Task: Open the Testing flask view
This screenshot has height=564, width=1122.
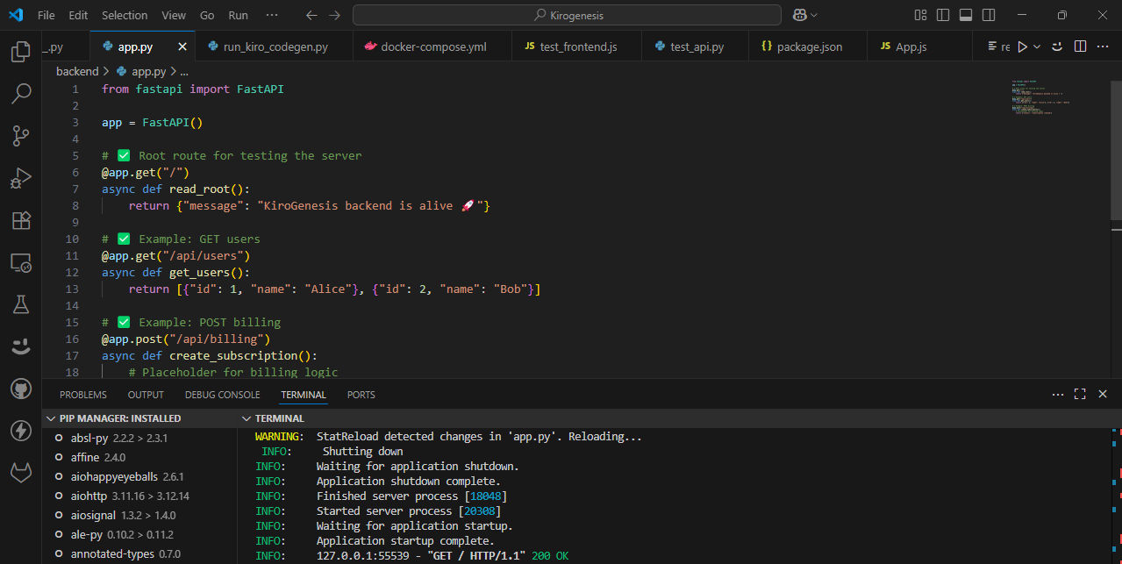Action: click(21, 304)
